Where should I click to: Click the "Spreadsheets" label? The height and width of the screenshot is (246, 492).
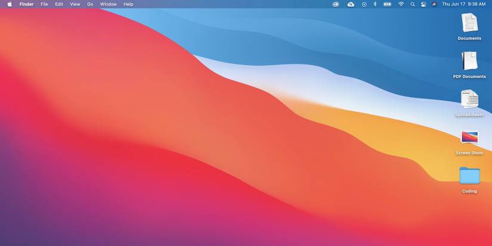coord(469,115)
